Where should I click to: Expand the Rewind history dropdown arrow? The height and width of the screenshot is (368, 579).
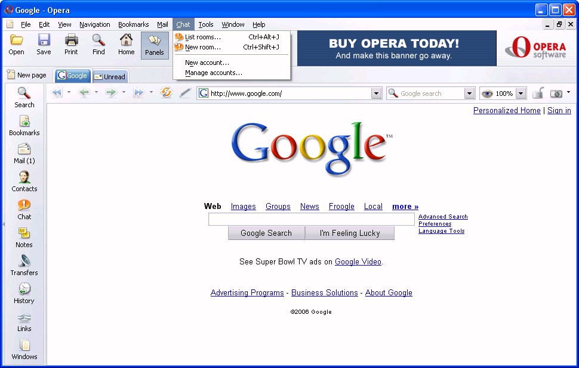click(x=69, y=92)
